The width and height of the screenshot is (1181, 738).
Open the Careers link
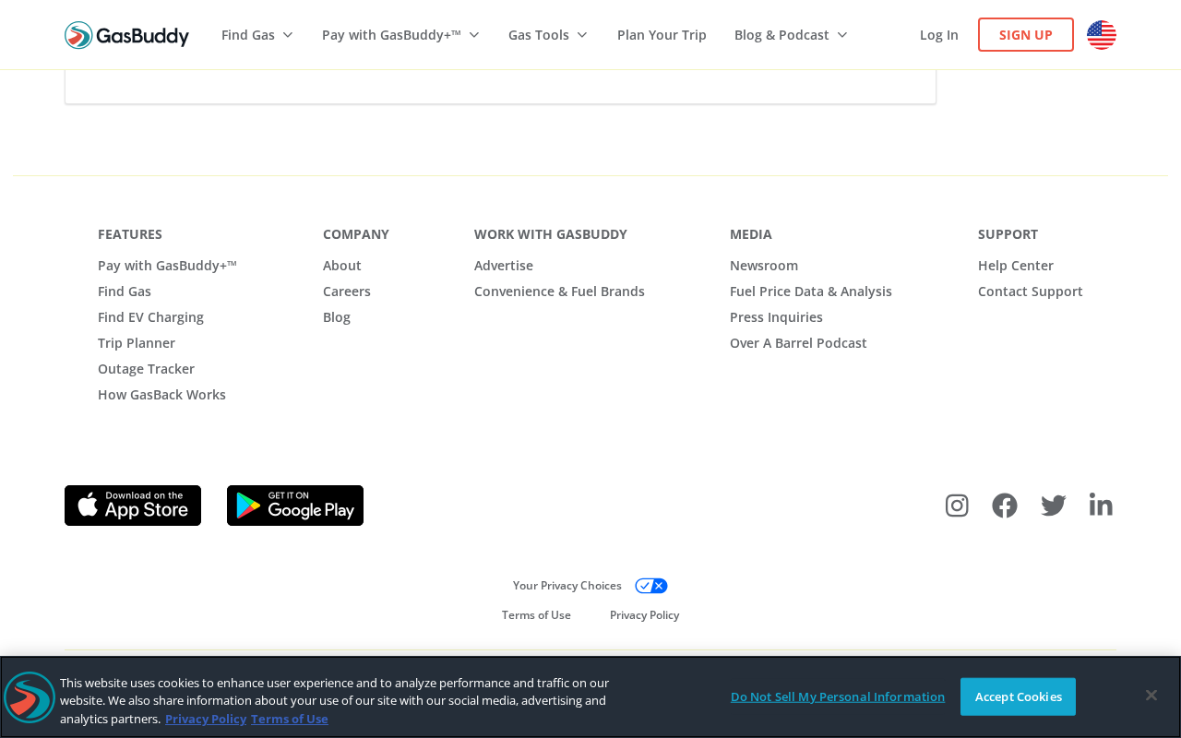point(347,292)
